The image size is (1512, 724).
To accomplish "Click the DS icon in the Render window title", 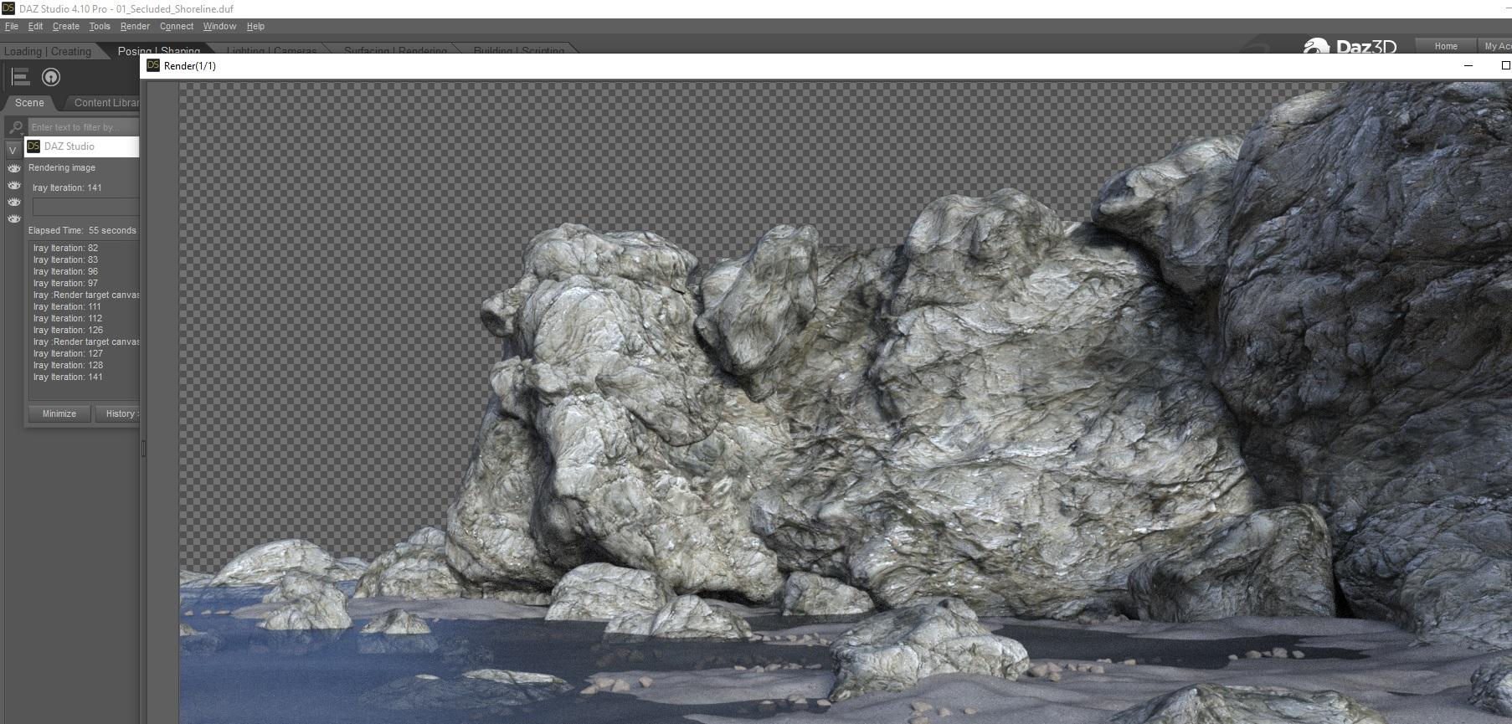I will [x=153, y=65].
